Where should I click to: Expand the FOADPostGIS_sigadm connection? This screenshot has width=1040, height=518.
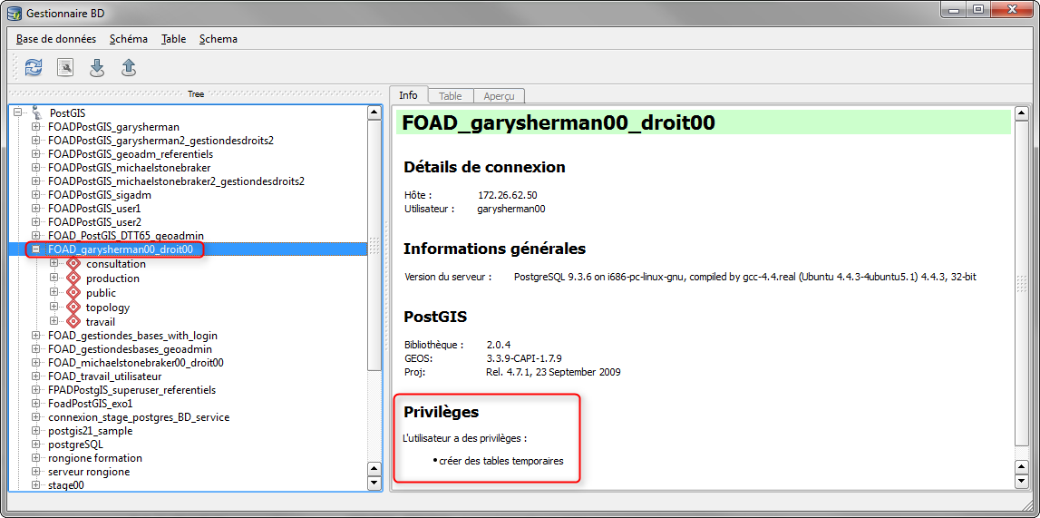36,194
